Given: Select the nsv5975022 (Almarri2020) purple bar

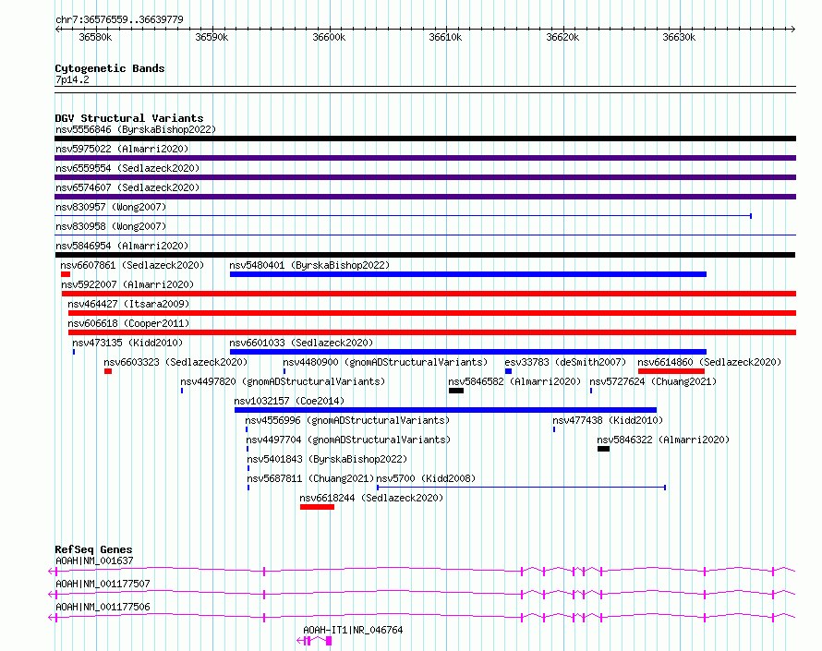Looking at the screenshot, I should [425, 158].
